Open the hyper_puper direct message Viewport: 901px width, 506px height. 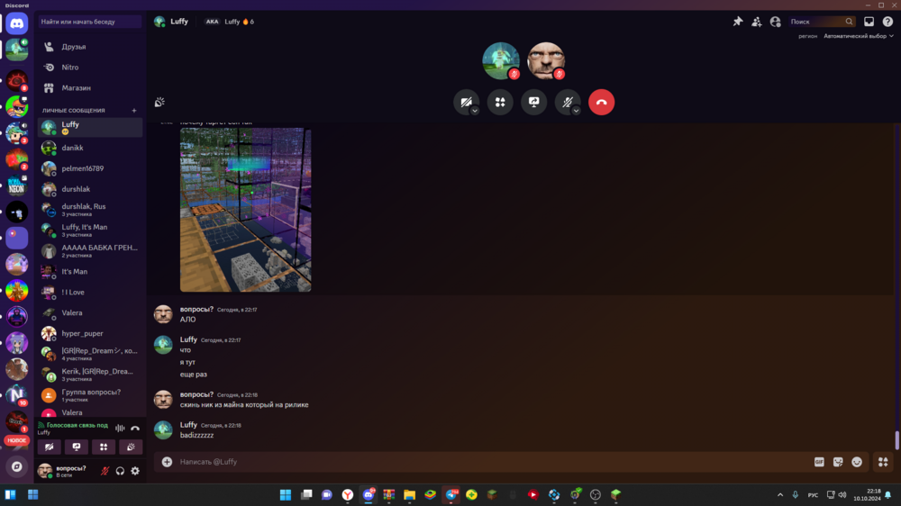pos(89,334)
